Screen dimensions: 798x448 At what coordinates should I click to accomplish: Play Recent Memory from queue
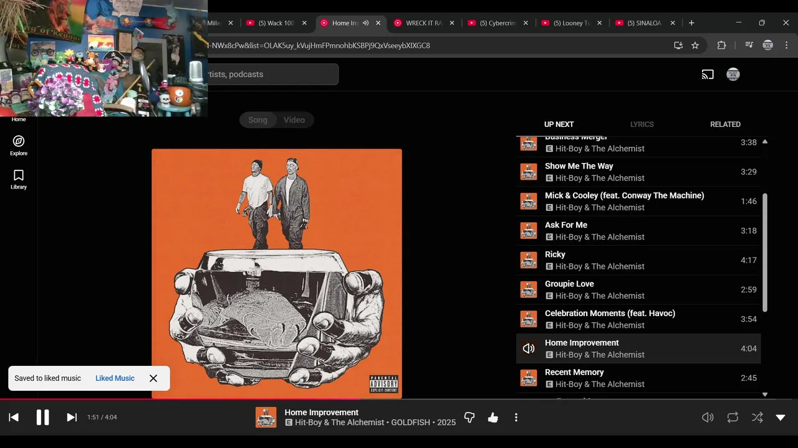[x=638, y=378]
